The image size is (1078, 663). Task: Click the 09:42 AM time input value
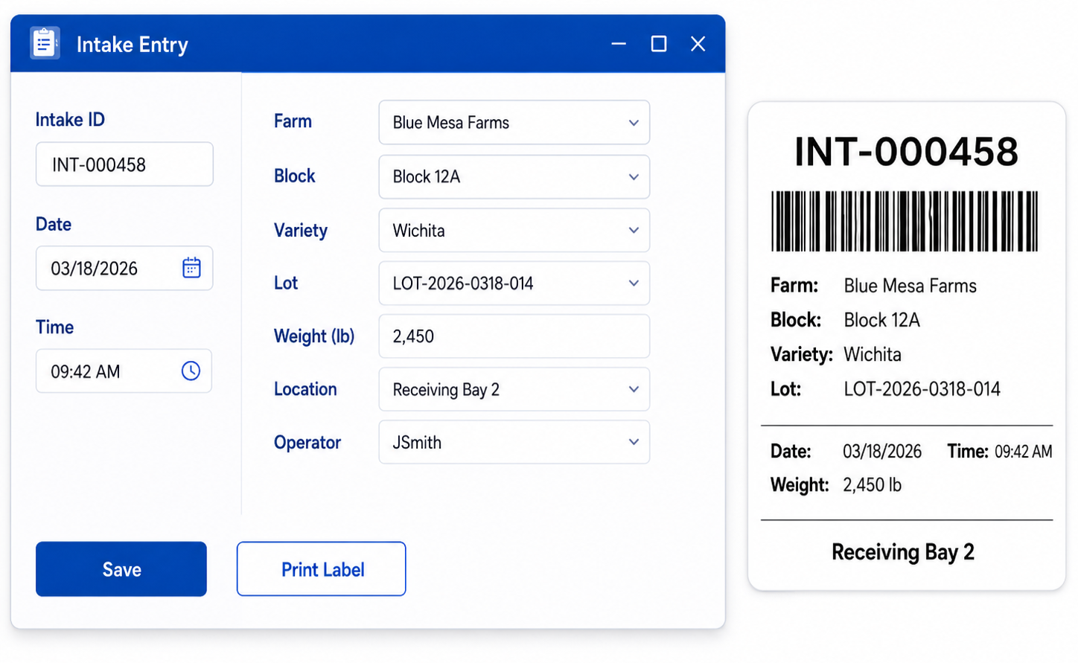(x=86, y=371)
